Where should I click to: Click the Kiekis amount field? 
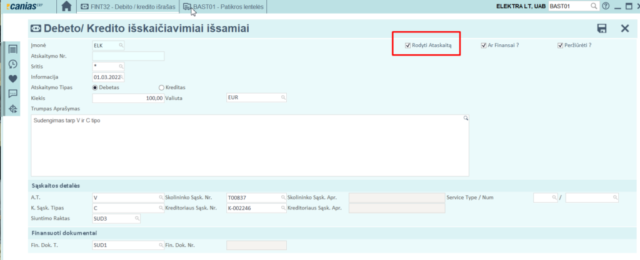coord(128,98)
